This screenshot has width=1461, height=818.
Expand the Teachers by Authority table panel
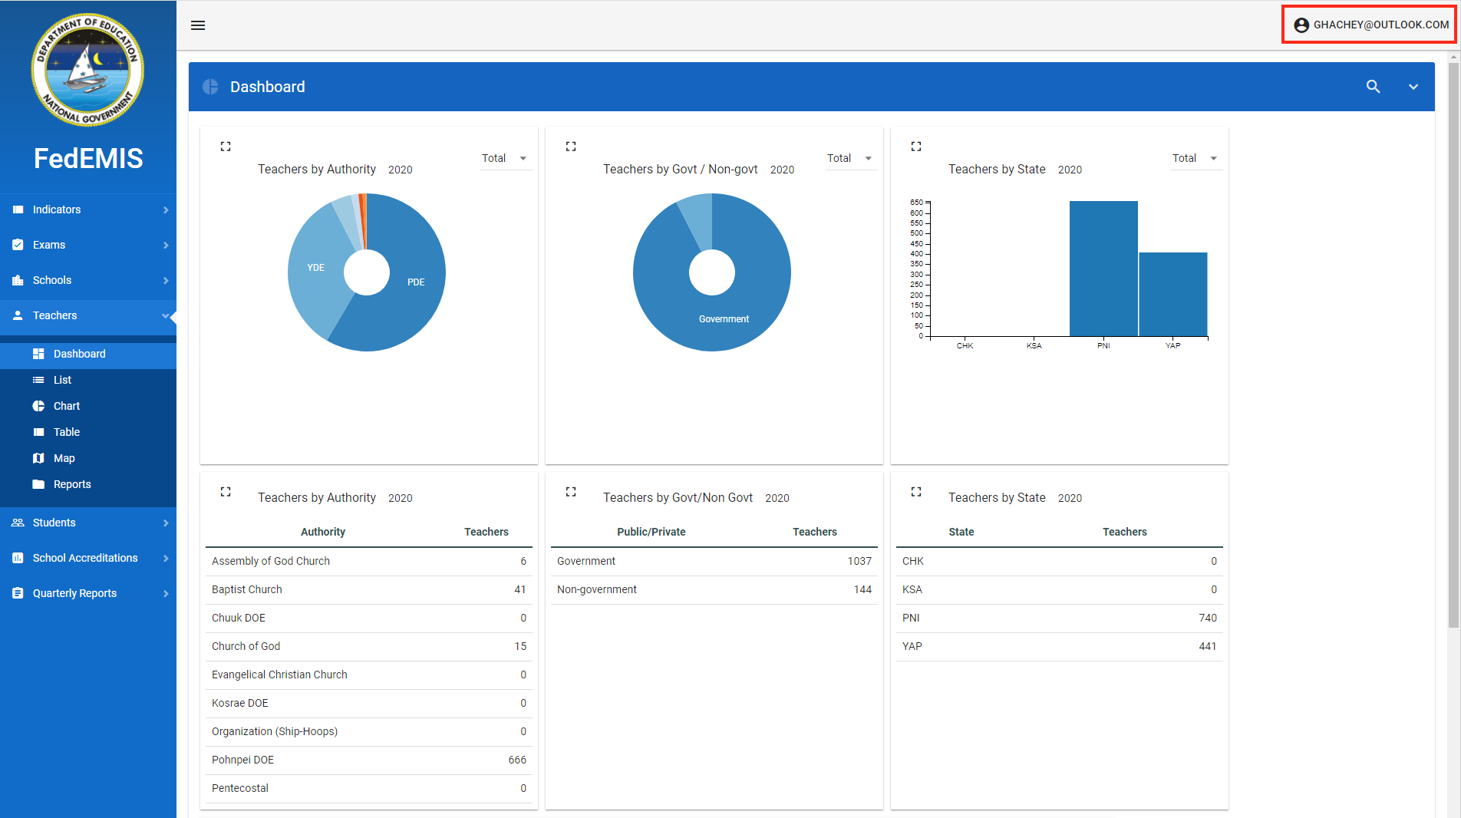[x=226, y=492]
